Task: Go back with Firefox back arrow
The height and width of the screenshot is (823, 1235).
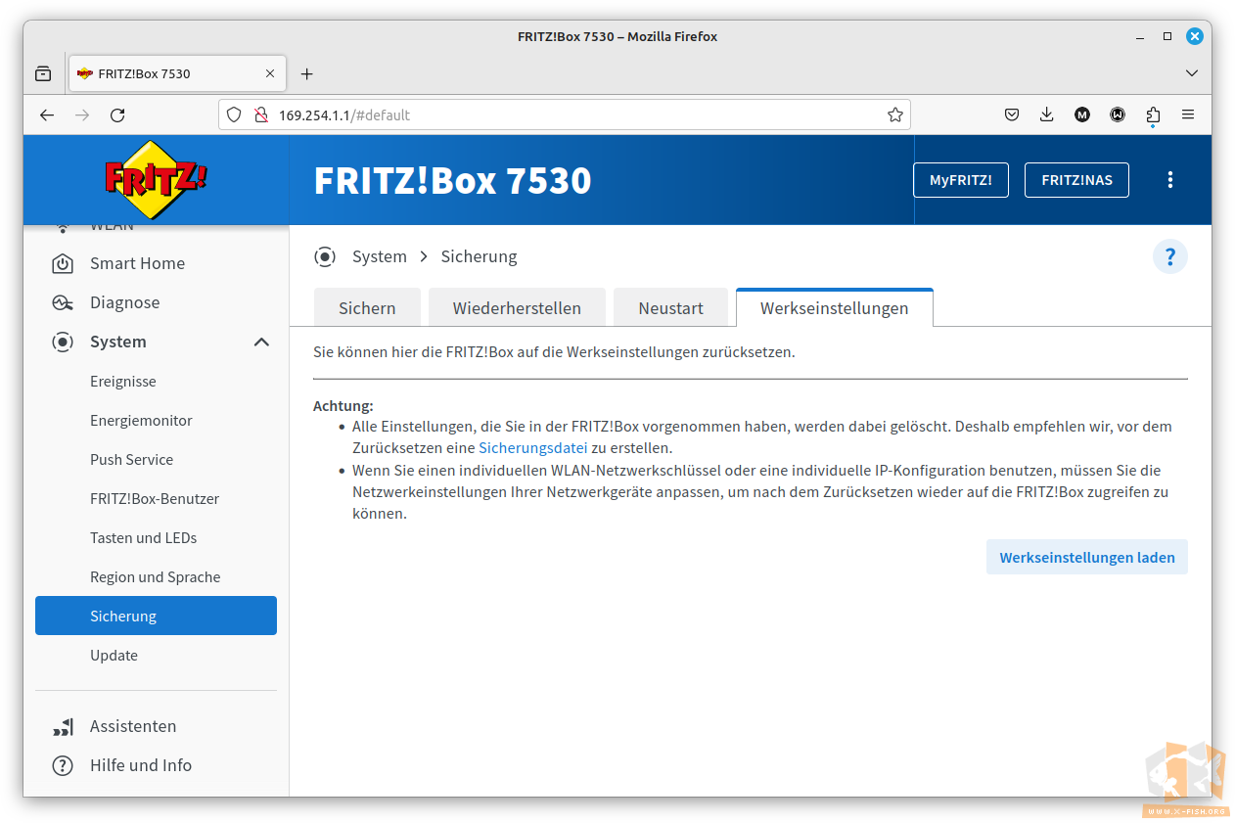Action: click(x=47, y=114)
